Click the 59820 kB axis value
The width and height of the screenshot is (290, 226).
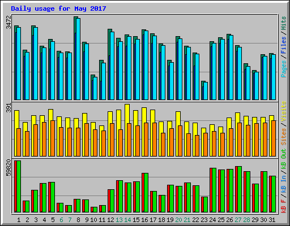click(x=8, y=167)
